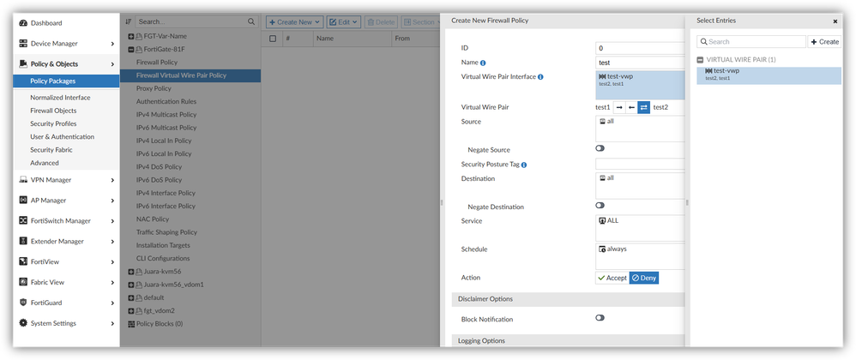This screenshot has height=360, width=856.
Task: Collapse the FortiGate-81F package tree node
Action: (131, 49)
